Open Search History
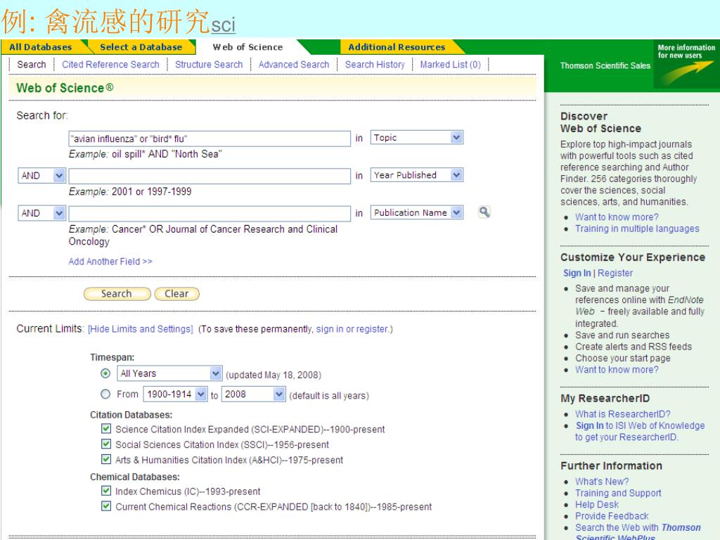 375,64
